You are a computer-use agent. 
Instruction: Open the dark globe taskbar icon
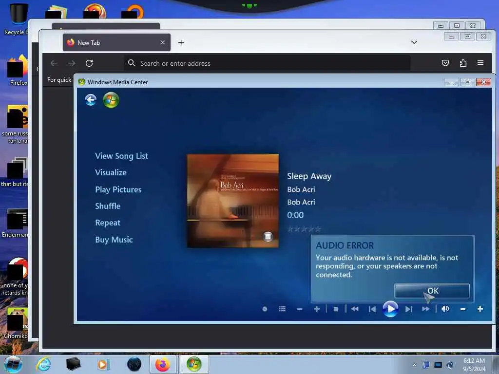point(134,364)
